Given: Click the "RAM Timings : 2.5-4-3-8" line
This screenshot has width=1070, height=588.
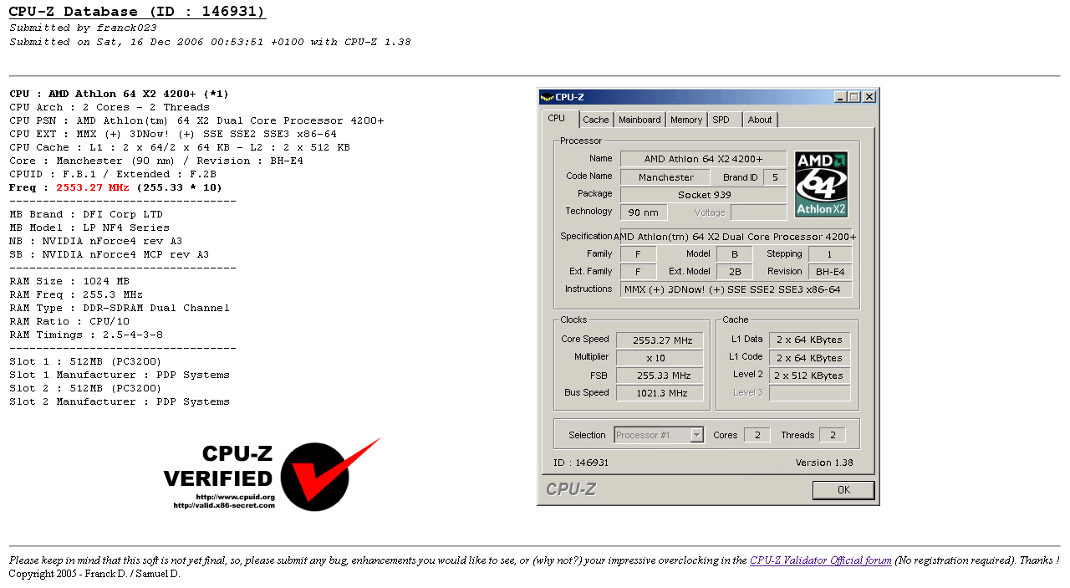Looking at the screenshot, I should [x=86, y=335].
